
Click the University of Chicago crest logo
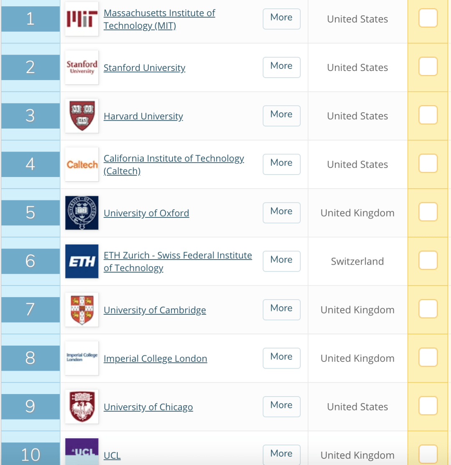(x=82, y=407)
